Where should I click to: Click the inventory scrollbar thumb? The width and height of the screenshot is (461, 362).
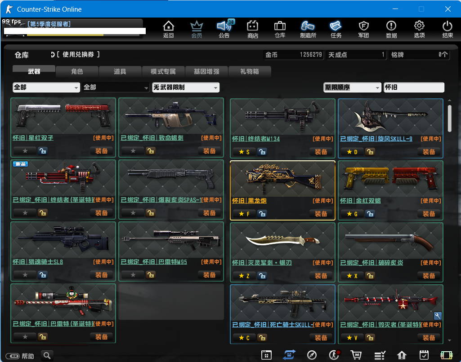pos(449,119)
